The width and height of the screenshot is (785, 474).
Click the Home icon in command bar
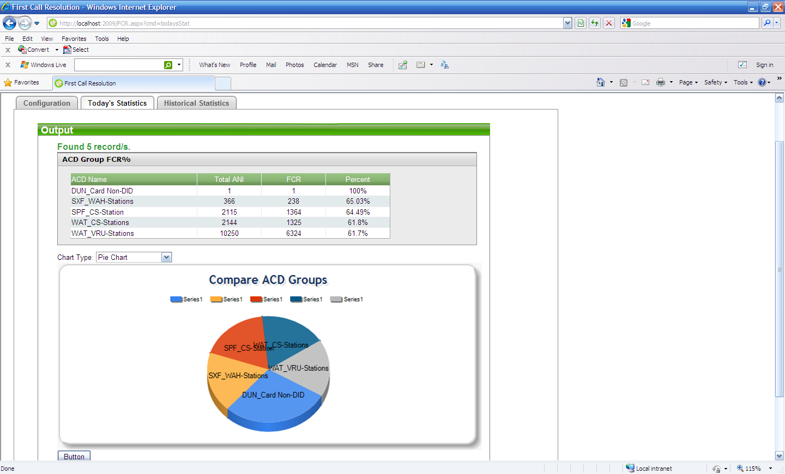click(600, 82)
